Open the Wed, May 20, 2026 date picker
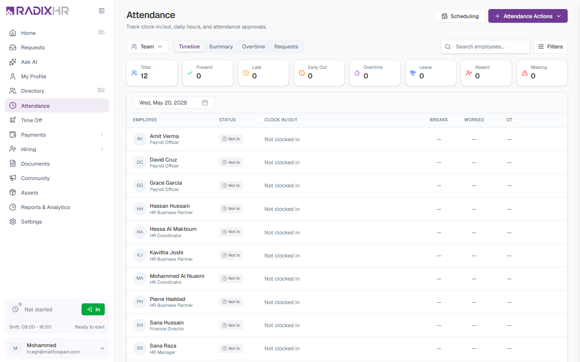 [174, 103]
